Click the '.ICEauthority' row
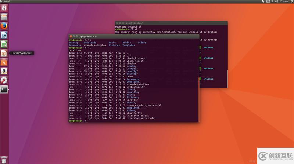 click(107, 87)
